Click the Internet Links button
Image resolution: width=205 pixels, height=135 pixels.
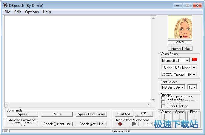tap(180, 48)
